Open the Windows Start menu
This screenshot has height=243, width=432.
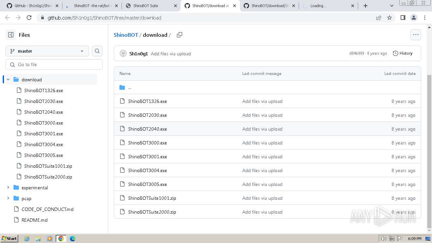tap(9, 239)
